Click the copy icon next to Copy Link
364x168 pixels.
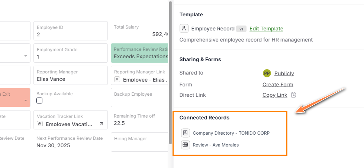[x=293, y=95]
